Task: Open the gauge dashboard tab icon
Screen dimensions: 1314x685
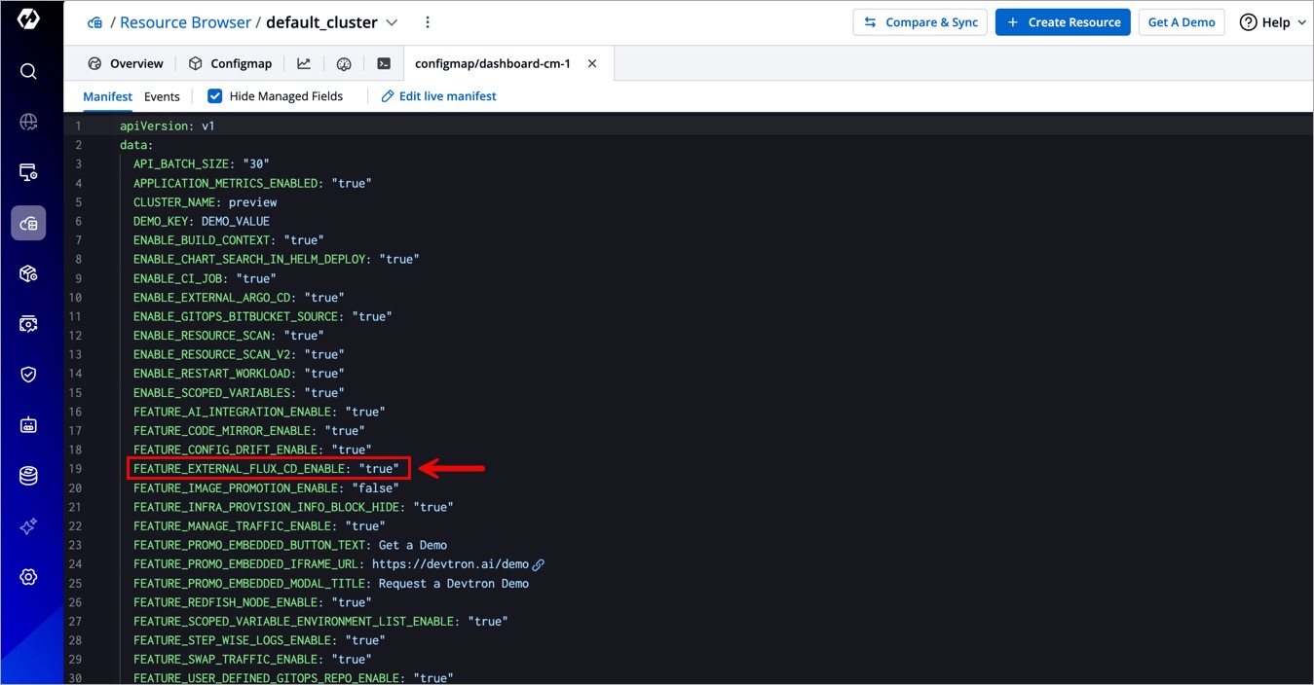Action: click(x=344, y=64)
